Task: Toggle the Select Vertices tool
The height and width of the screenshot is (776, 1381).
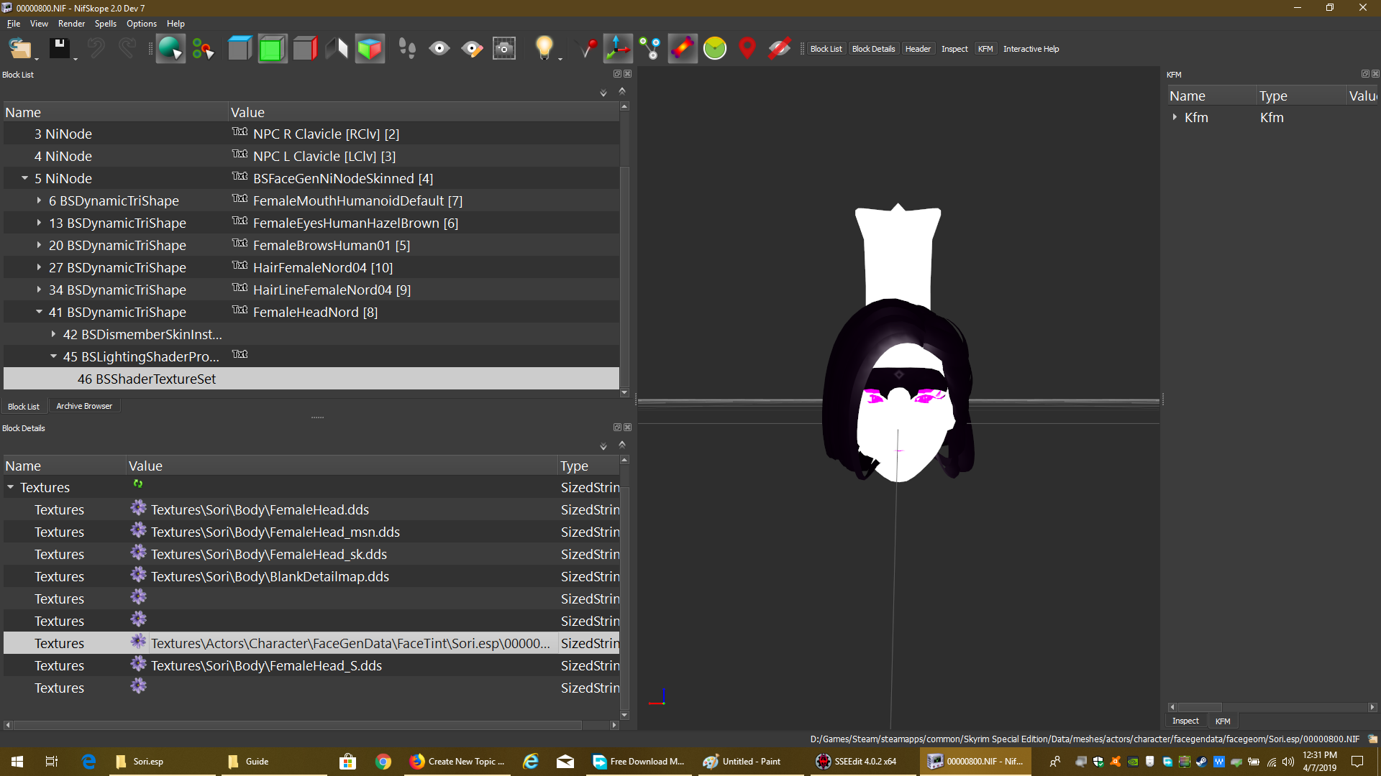Action: pyautogui.click(x=204, y=49)
